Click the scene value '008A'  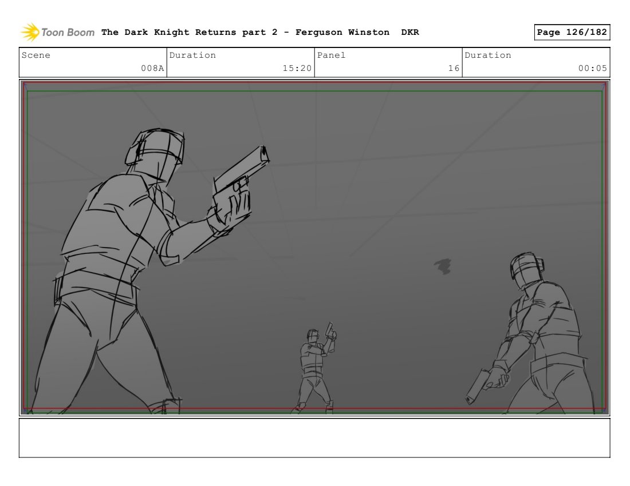[152, 68]
